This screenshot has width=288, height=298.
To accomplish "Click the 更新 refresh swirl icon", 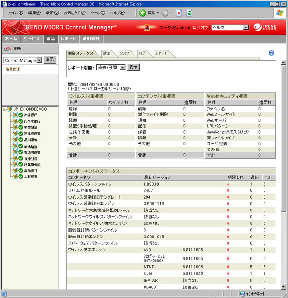I will click(x=7, y=49).
